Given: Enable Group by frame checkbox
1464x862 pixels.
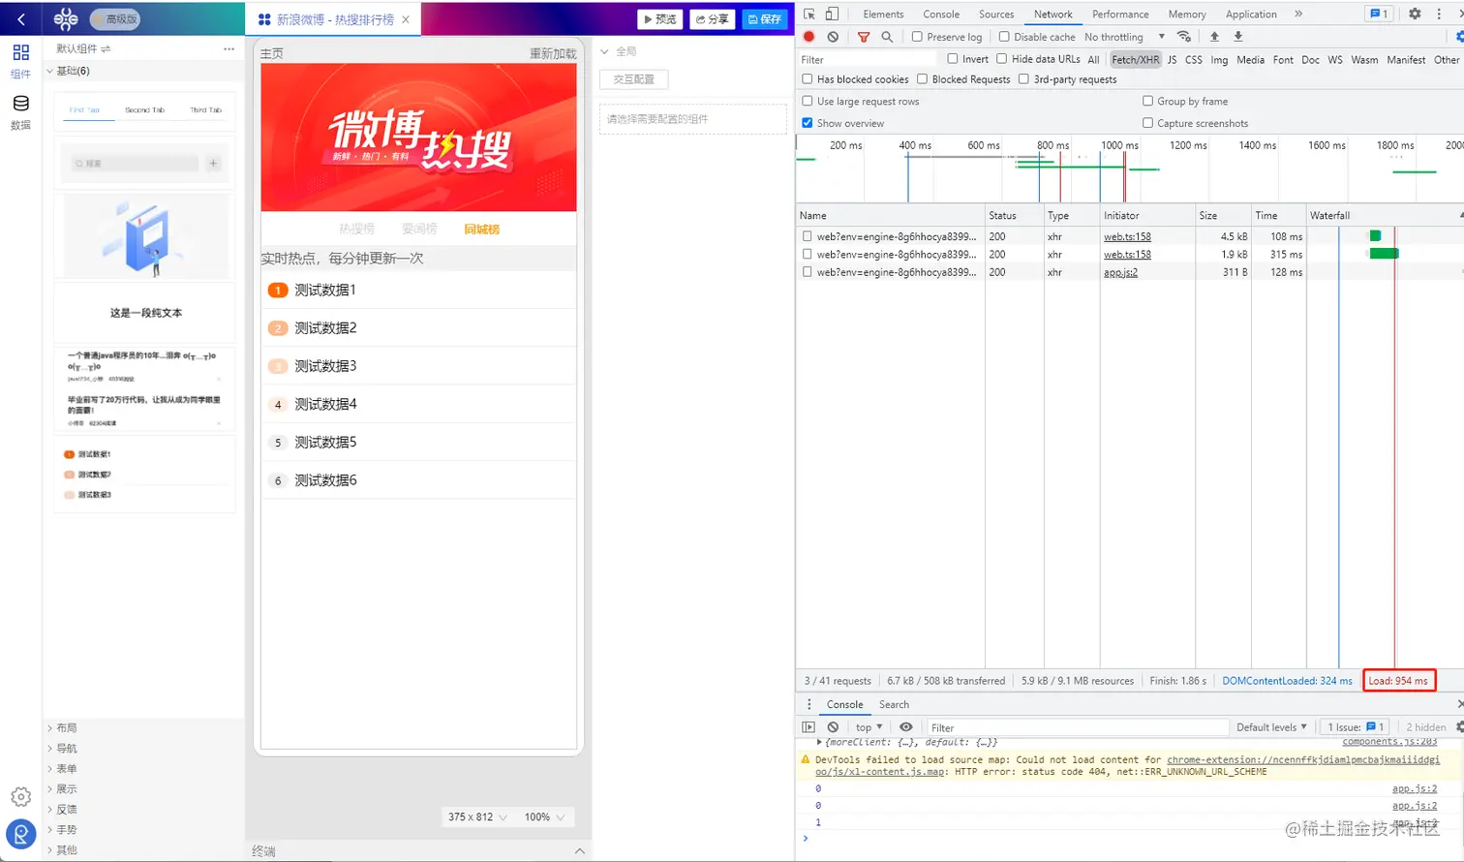Looking at the screenshot, I should [1147, 101].
